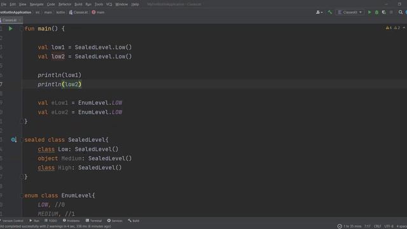Open the View menu
This screenshot has width=407, height=229.
(23, 4)
